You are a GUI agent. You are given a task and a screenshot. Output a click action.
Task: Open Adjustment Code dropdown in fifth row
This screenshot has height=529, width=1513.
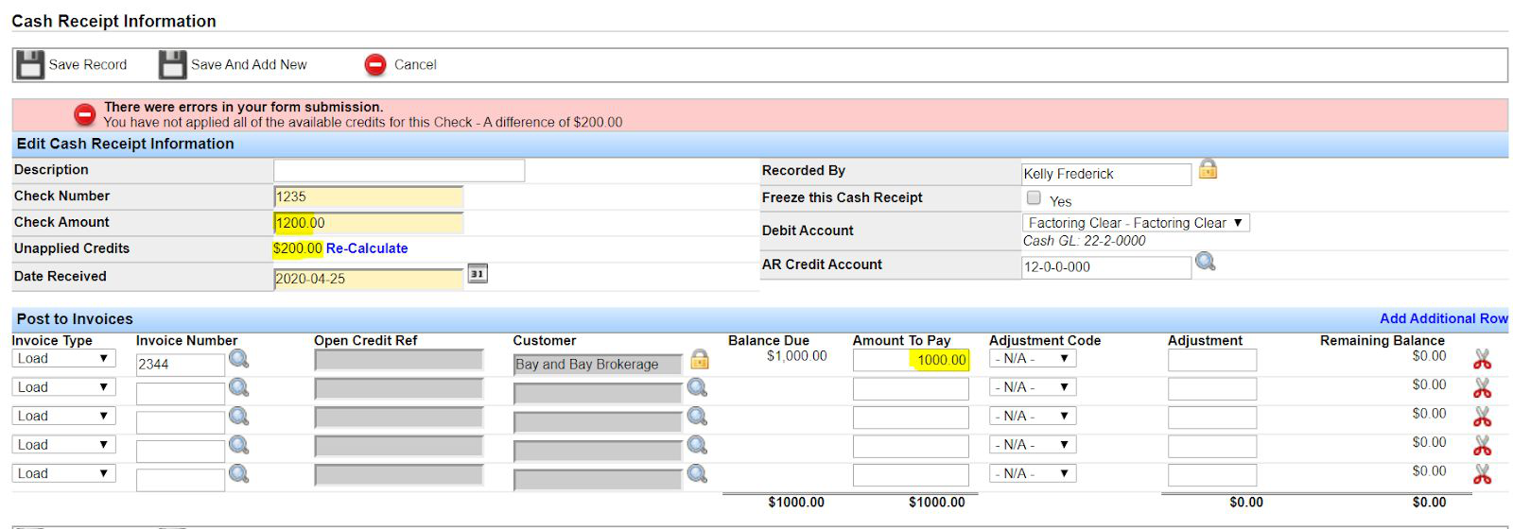(x=1033, y=473)
